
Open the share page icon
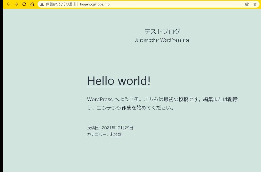(x=247, y=4)
